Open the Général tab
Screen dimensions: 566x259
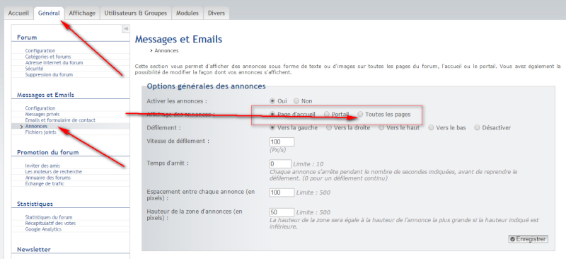click(49, 13)
